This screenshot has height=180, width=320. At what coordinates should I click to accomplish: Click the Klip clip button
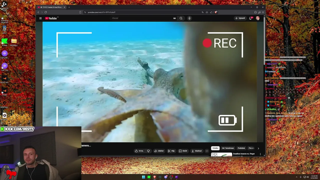[171, 151]
